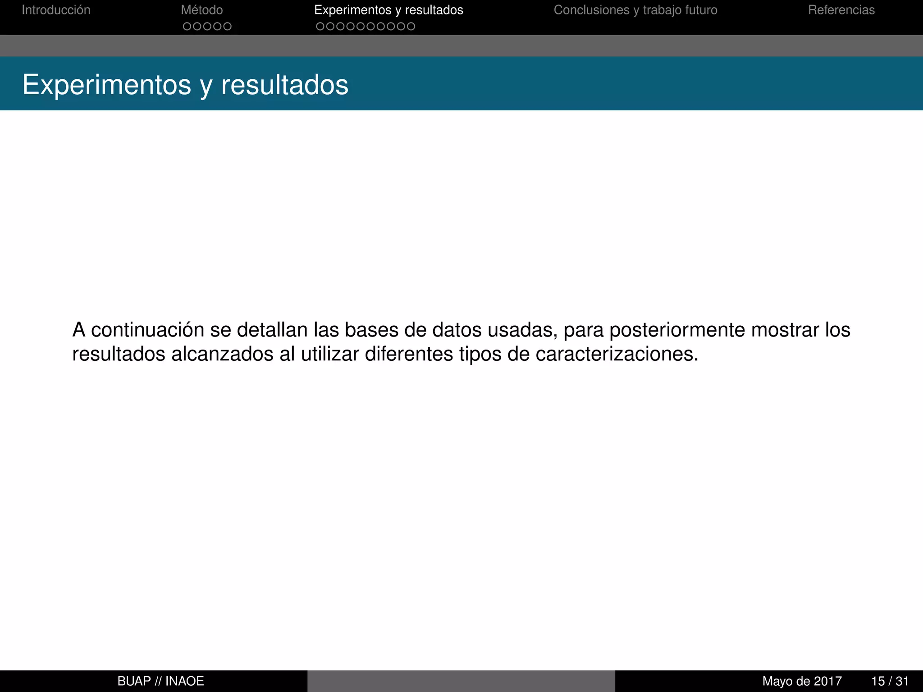The width and height of the screenshot is (923, 692).
Task: Click the 'A continuación se detallan' body text line
Action: [x=461, y=330]
